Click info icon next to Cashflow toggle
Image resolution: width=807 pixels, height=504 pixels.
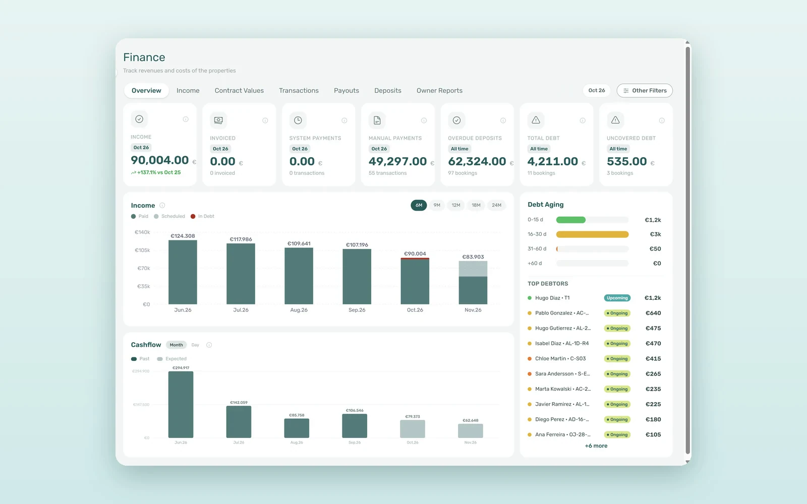tap(209, 345)
